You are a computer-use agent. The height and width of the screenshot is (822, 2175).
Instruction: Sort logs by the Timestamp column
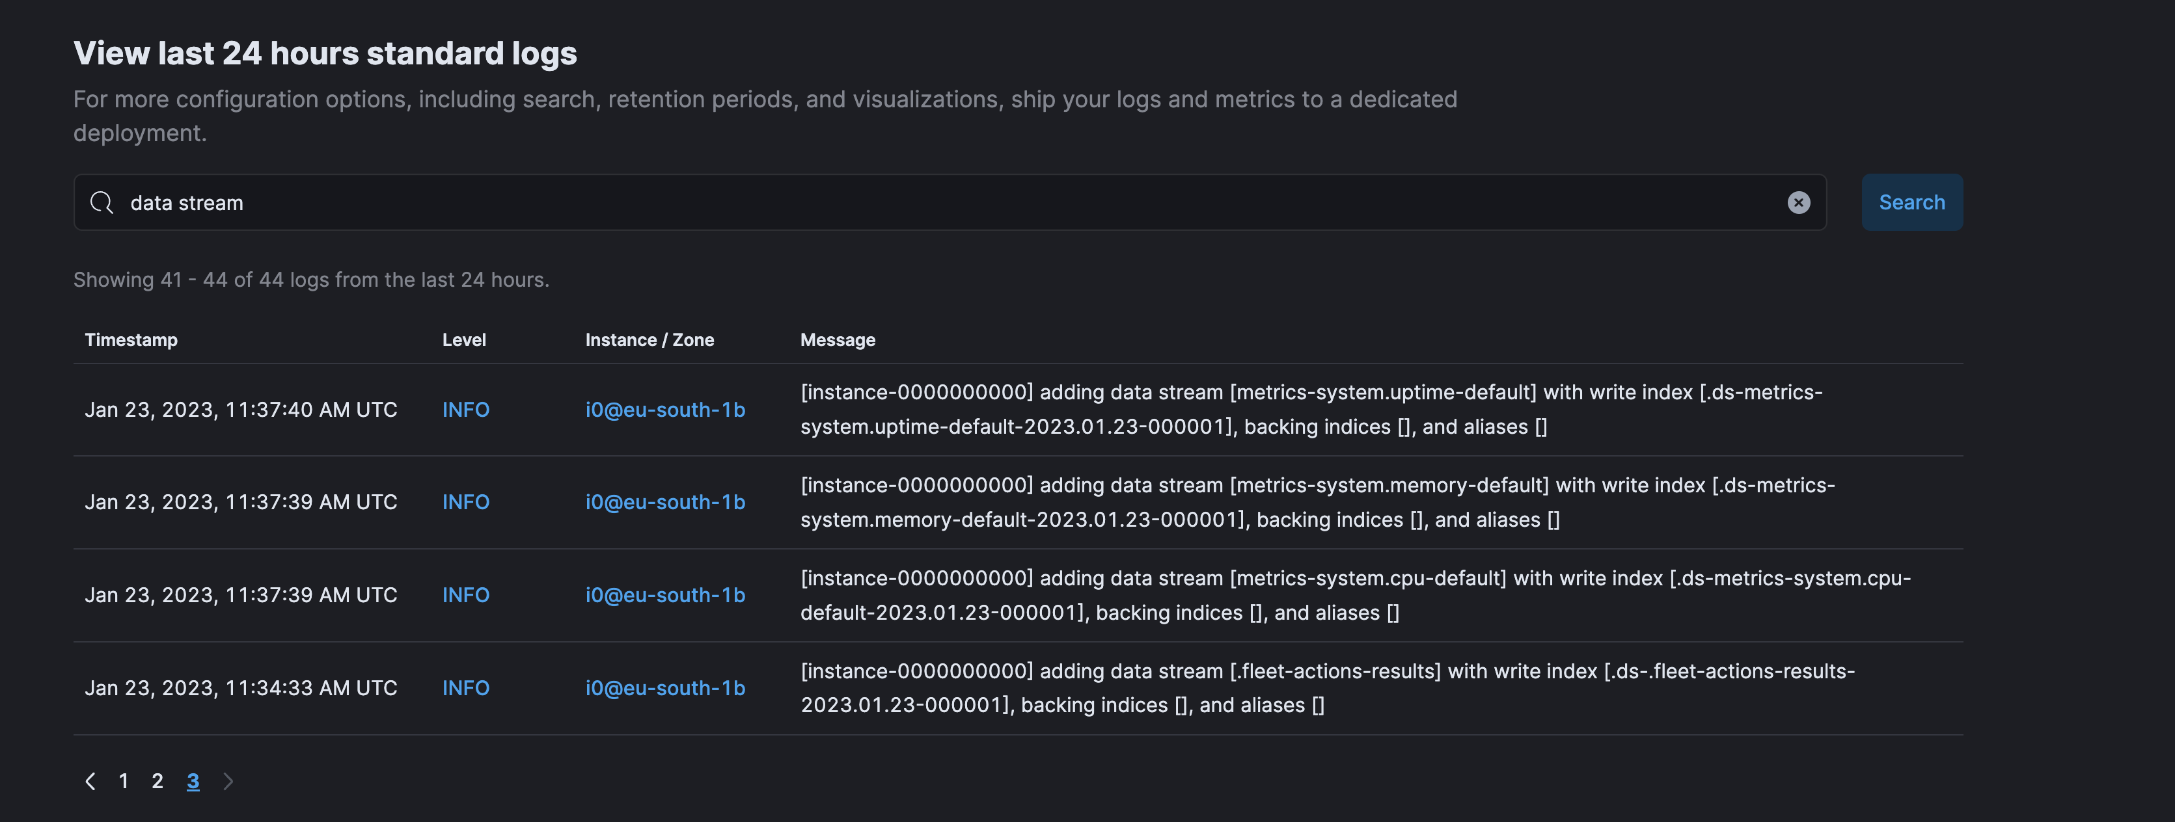[x=131, y=339]
